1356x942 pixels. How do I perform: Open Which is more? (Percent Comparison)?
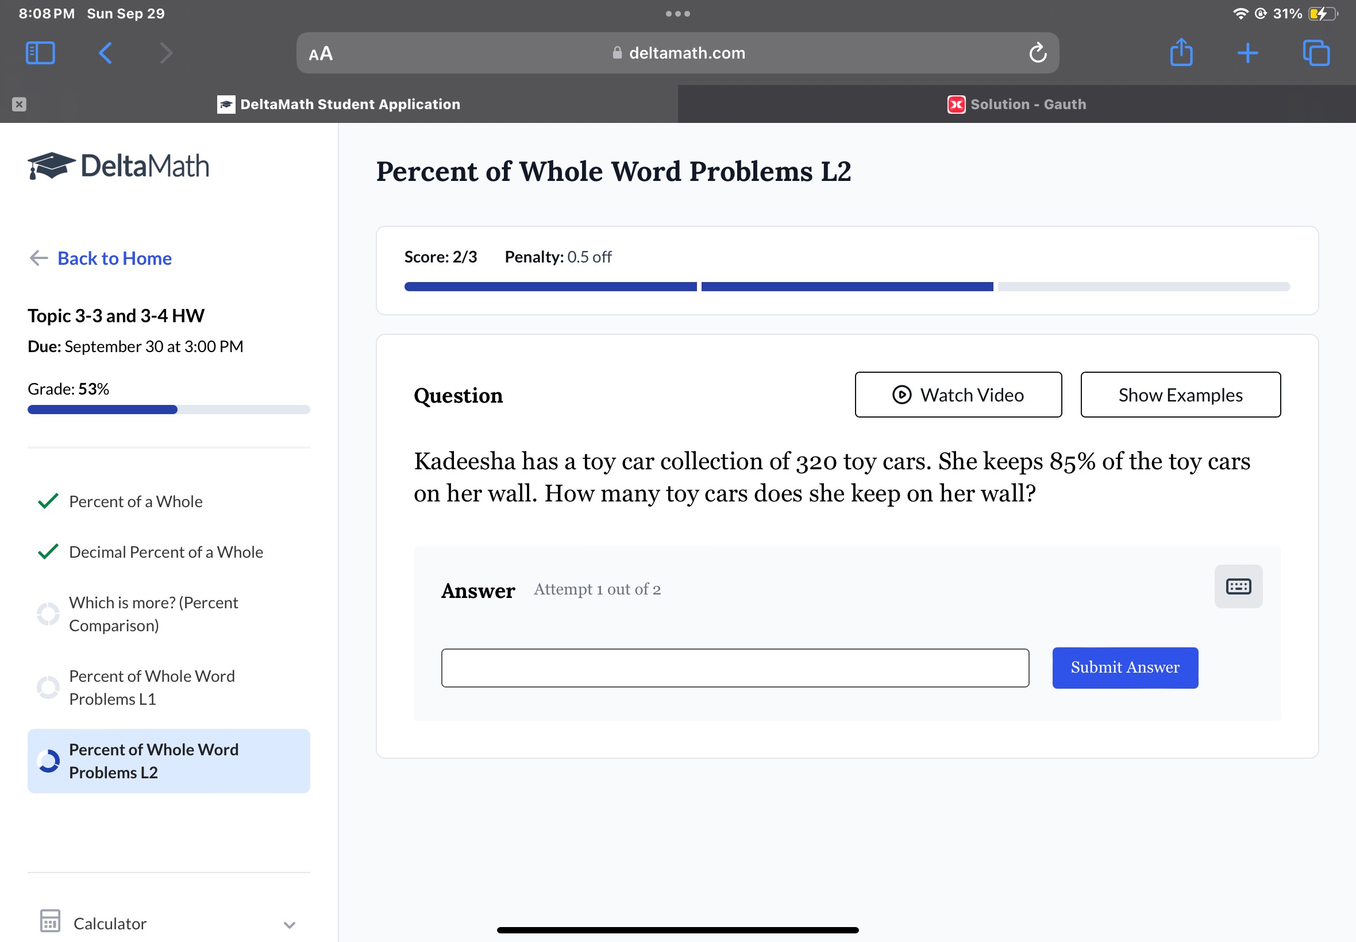(x=153, y=614)
